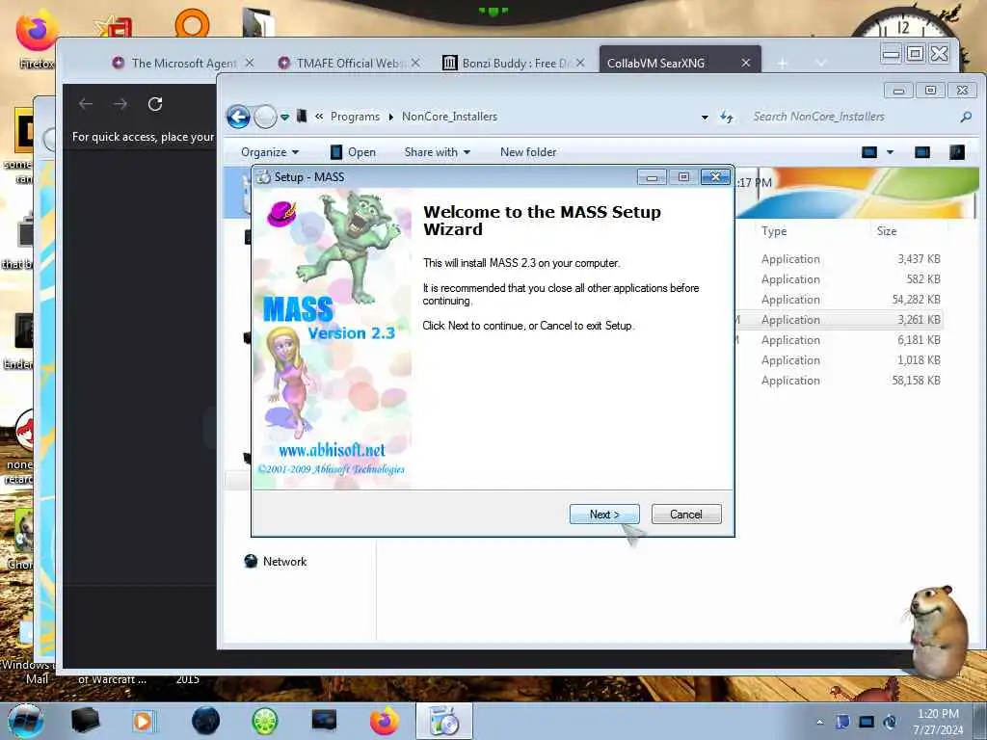Viewport: 987px width, 740px height.
Task: Click the hamster agent character
Action: click(938, 631)
